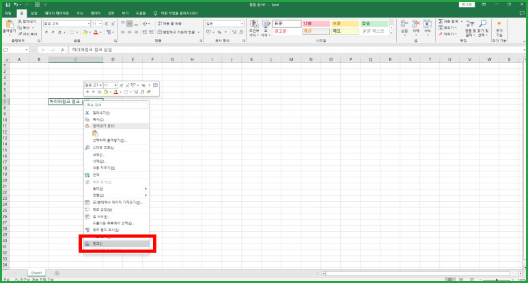Toggle middle vertical alignment in ribbon
Image resolution: width=528 pixels, height=283 pixels.
130,24
